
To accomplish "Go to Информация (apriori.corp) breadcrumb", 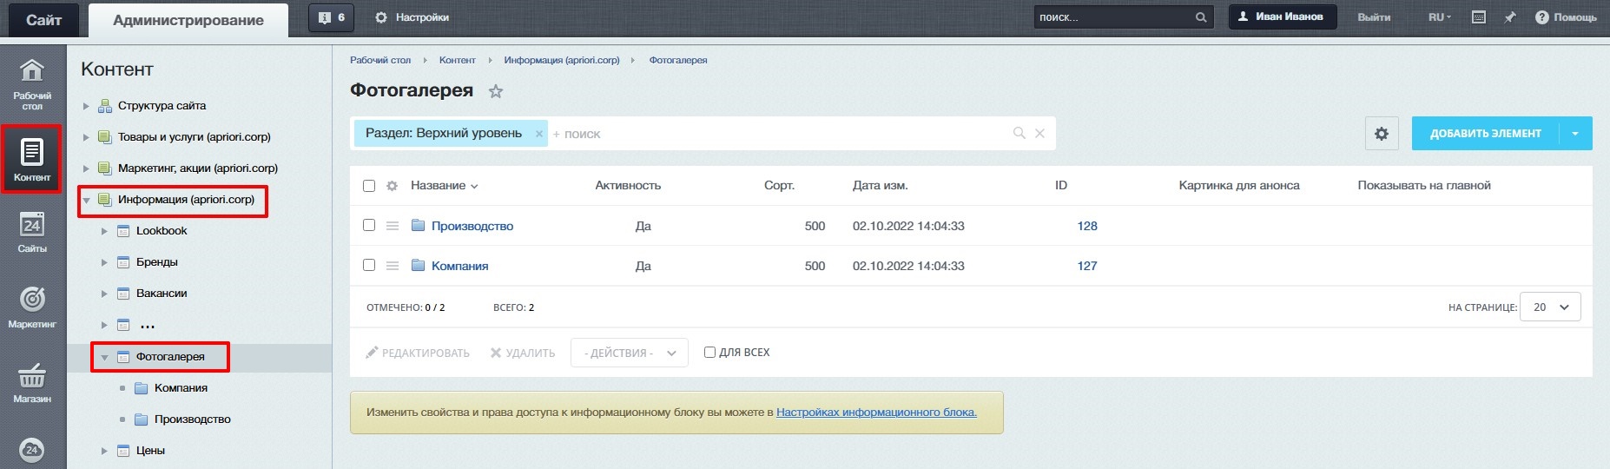I will 562,60.
